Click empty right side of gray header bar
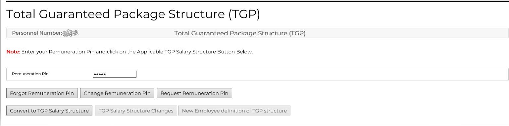Screen dimensions: 509x126 pyautogui.click(x=407, y=33)
